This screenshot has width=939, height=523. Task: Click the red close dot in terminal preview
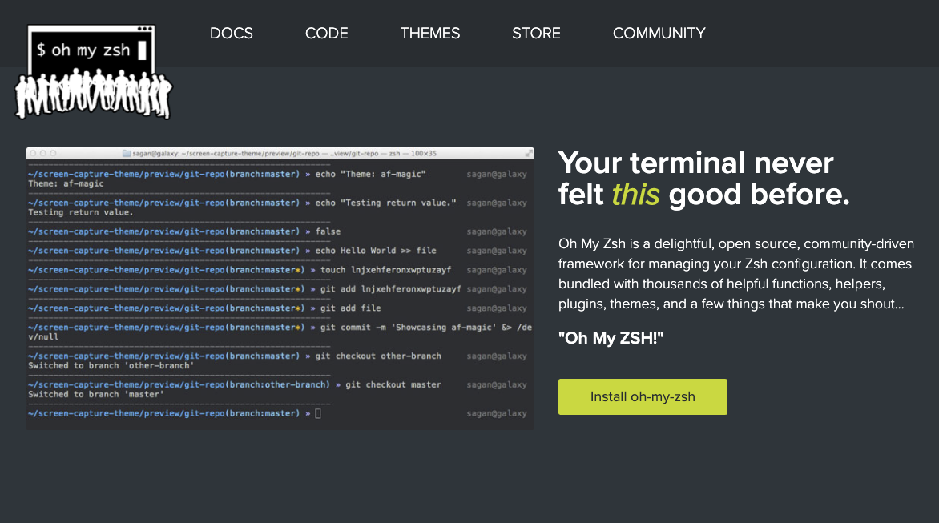(34, 154)
